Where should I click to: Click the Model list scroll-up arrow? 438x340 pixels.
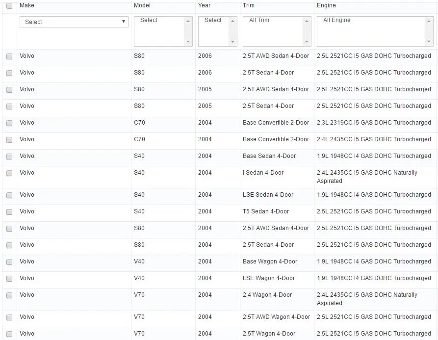tap(188, 21)
